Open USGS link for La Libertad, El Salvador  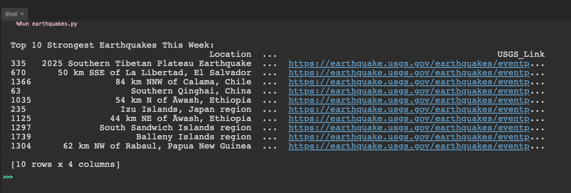[x=409, y=72]
